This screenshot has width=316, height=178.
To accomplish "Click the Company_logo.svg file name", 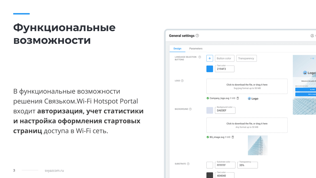I will (219, 98).
